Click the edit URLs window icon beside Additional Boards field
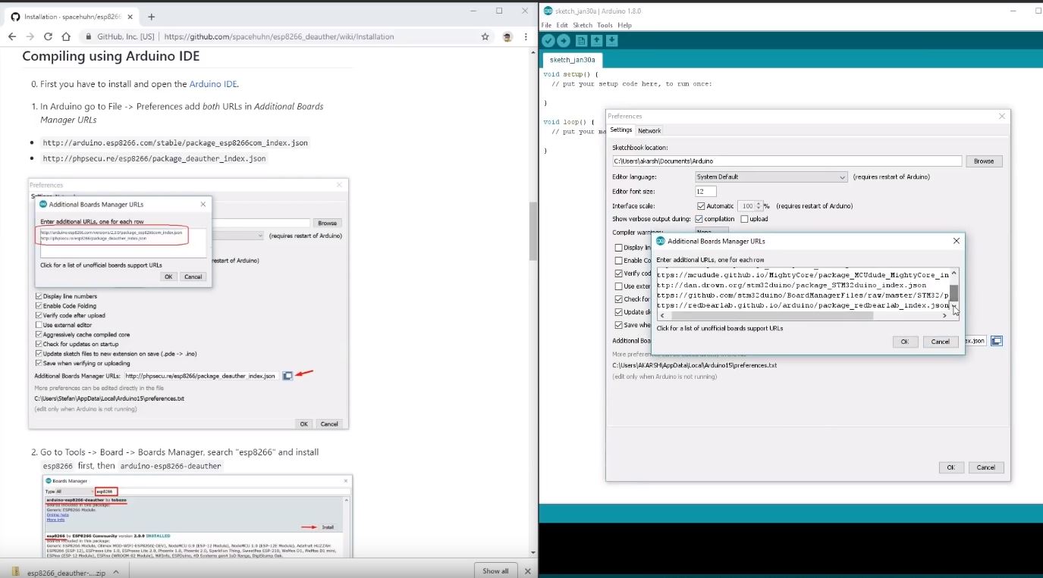Viewport: 1043px width, 578px height. (997, 341)
